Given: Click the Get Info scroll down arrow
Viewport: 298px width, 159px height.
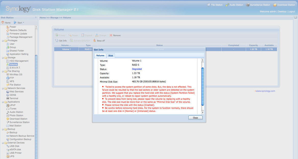Looking at the screenshot, I should (x=203, y=113).
